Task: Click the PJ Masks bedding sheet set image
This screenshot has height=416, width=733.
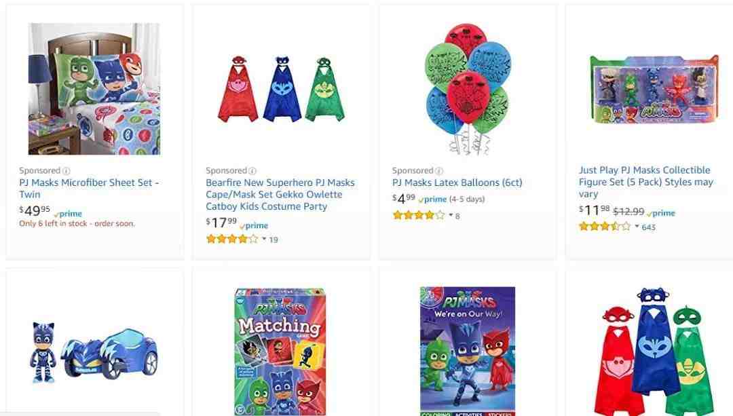Action: tap(94, 89)
